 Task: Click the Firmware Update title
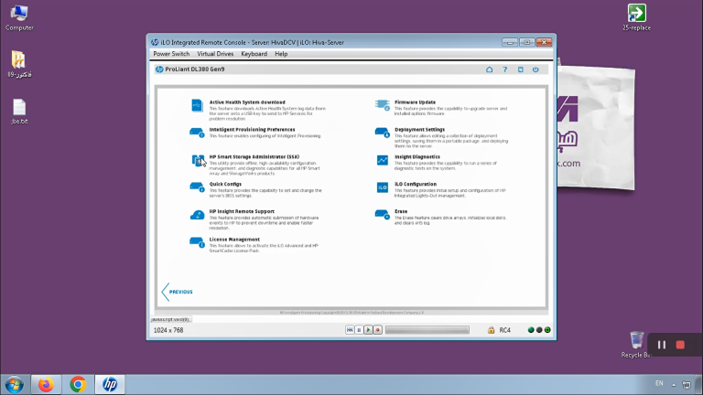[x=415, y=102]
